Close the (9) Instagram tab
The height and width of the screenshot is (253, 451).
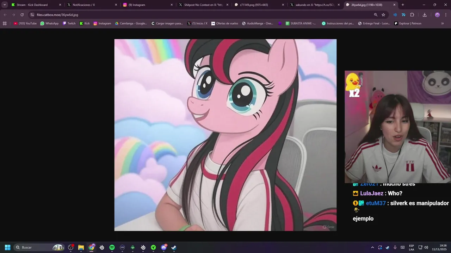point(172,5)
